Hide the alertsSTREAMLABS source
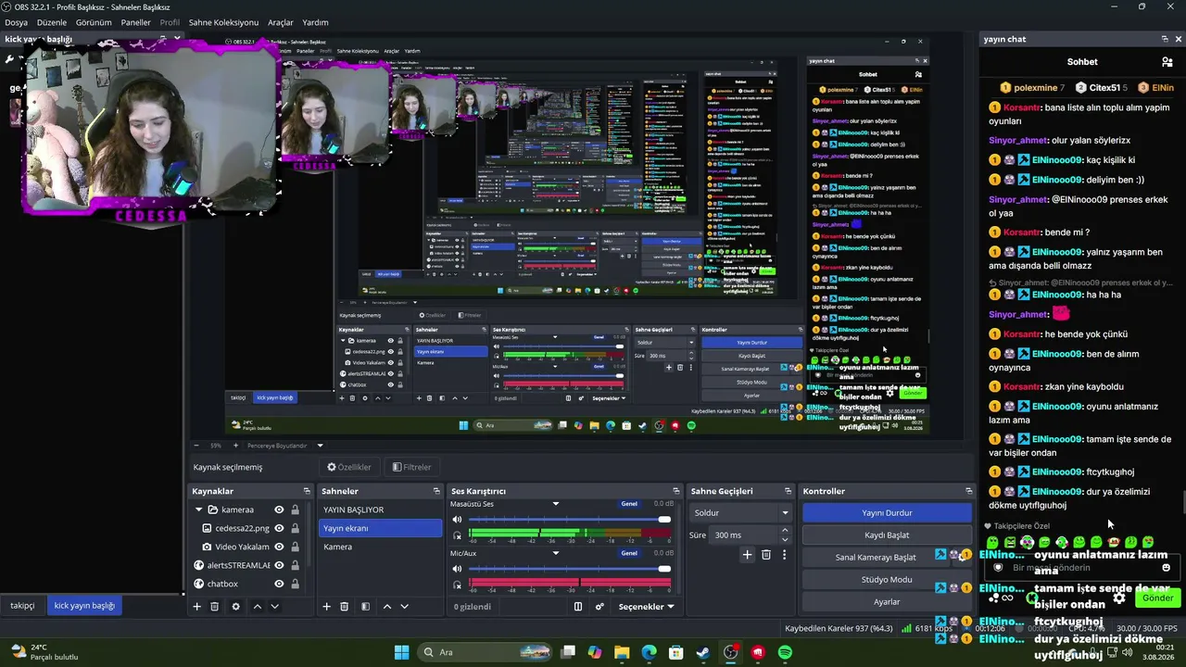 tap(279, 565)
